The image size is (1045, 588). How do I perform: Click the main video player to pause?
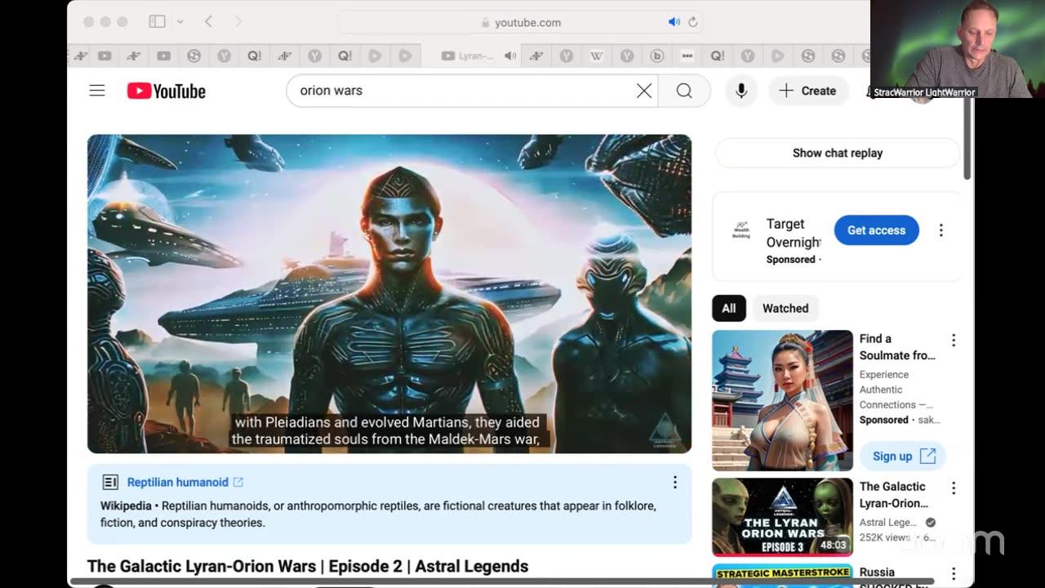tap(389, 293)
